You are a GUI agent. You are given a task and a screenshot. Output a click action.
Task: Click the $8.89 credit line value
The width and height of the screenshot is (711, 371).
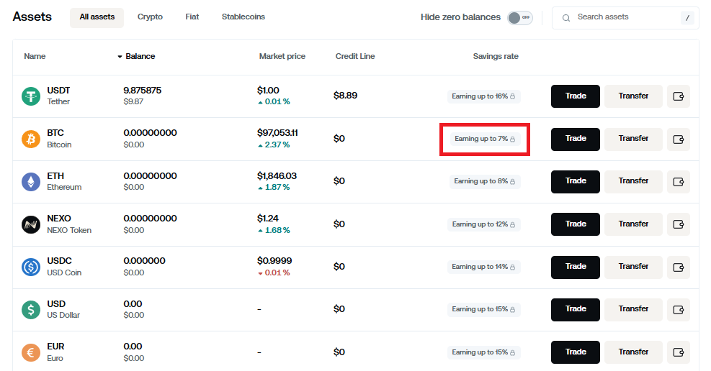coord(345,96)
